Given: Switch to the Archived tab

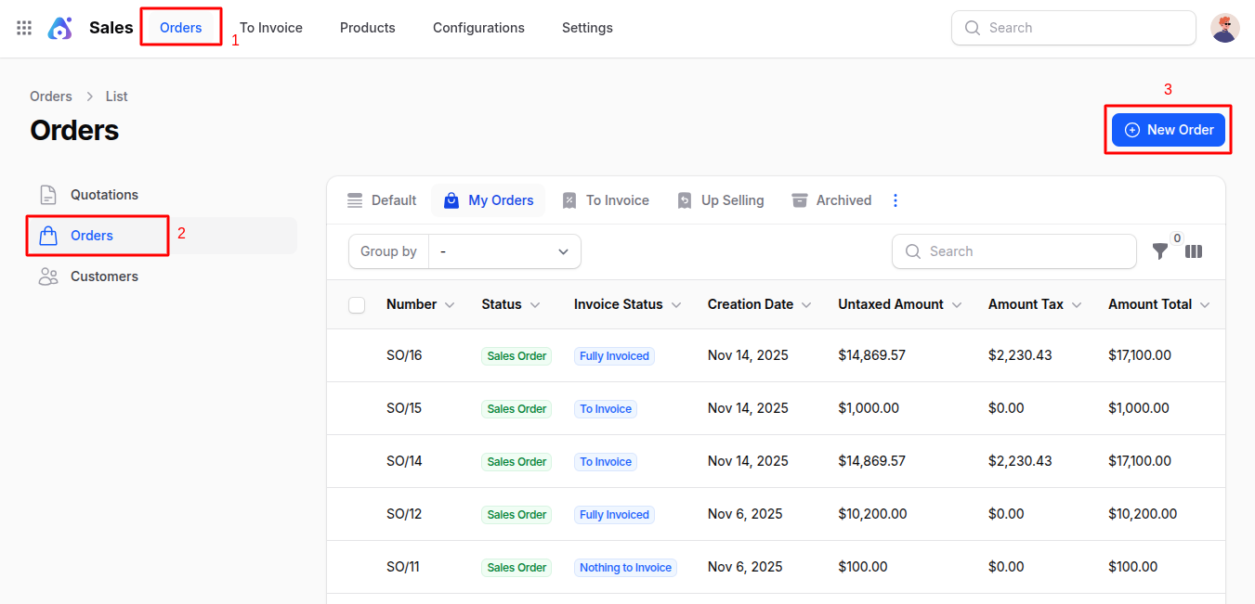Looking at the screenshot, I should 831,200.
